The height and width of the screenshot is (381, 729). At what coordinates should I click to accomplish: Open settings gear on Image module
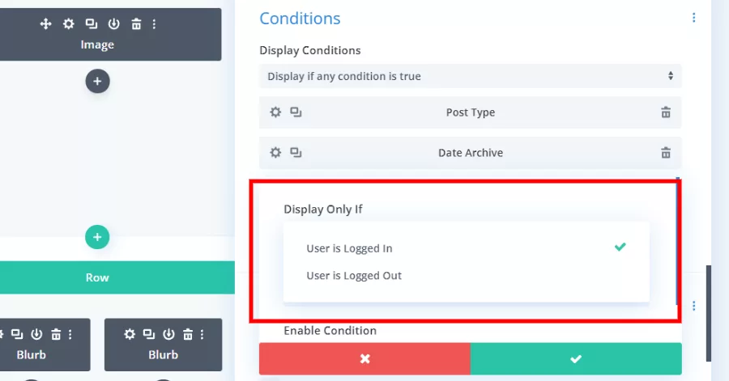click(68, 23)
